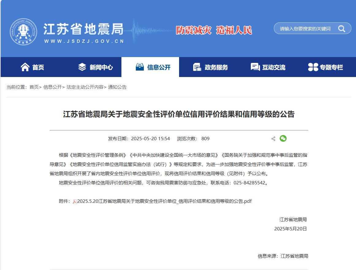Open the 互动交流 navigation tab
Image resolution: width=356 pixels, height=270 pixels.
[268, 67]
